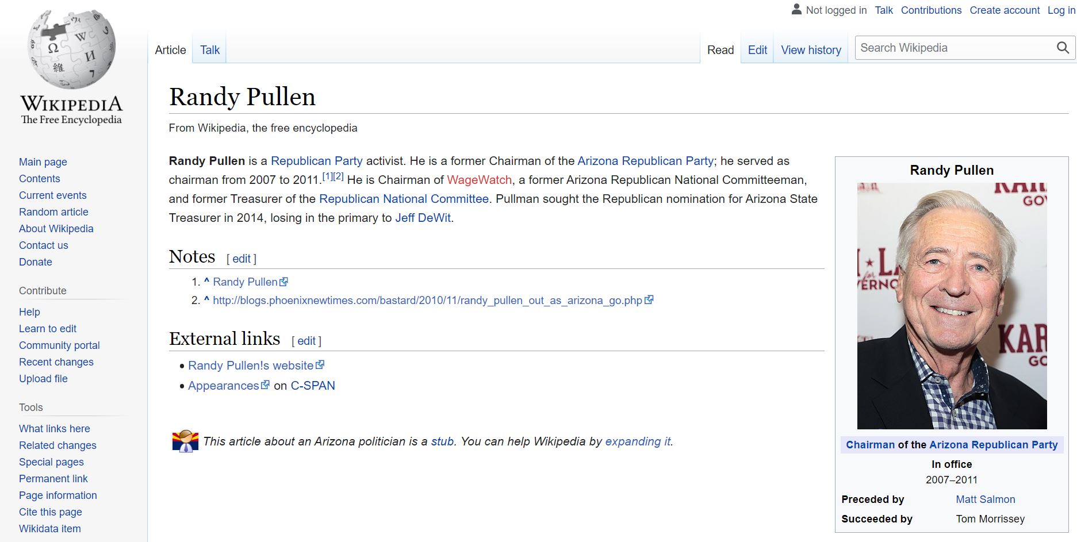This screenshot has width=1077, height=542.
Task: Open Appearances link on C-SPAN line
Action: click(224, 386)
